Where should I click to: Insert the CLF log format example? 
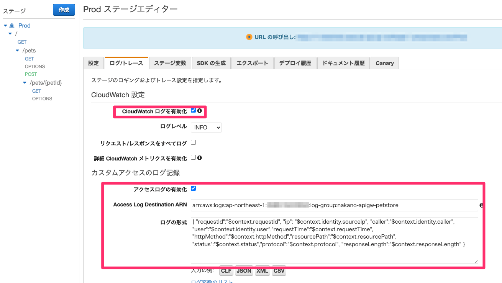[x=226, y=271]
